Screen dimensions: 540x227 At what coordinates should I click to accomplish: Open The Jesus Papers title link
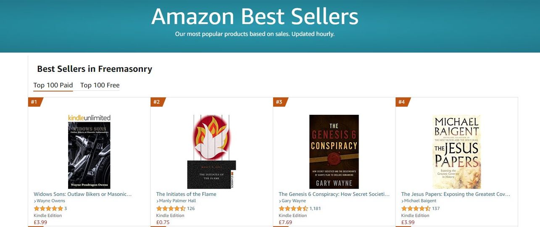(456, 194)
